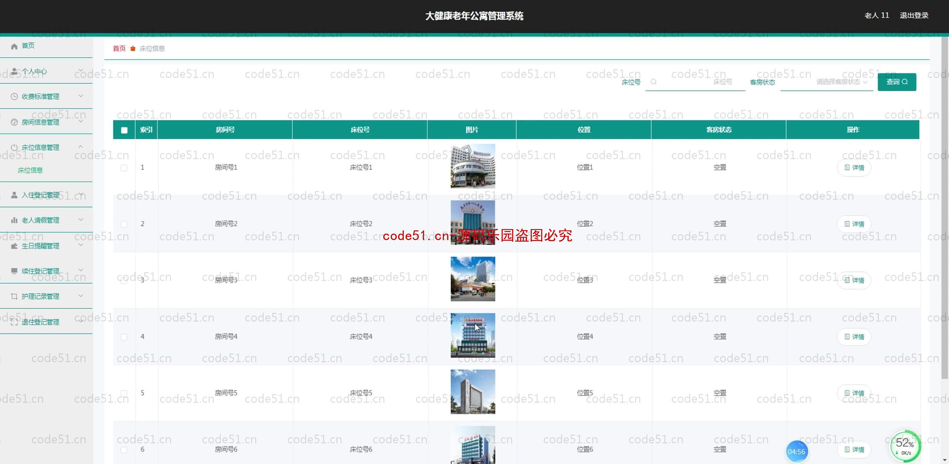Open the building photo in row 位置3
The width and height of the screenshot is (949, 464).
pos(473,279)
